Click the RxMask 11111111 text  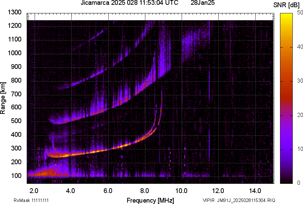pos(26,200)
